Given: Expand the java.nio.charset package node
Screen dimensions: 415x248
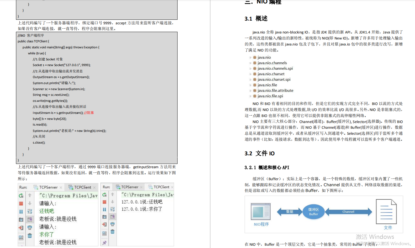Looking at the screenshot, I should click(251, 74).
